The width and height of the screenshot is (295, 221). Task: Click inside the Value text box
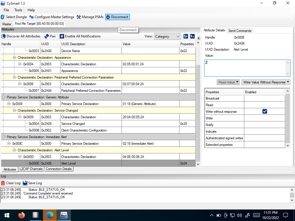[245, 68]
